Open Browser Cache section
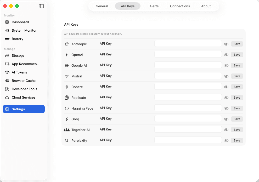The image size is (259, 182). (x=24, y=81)
